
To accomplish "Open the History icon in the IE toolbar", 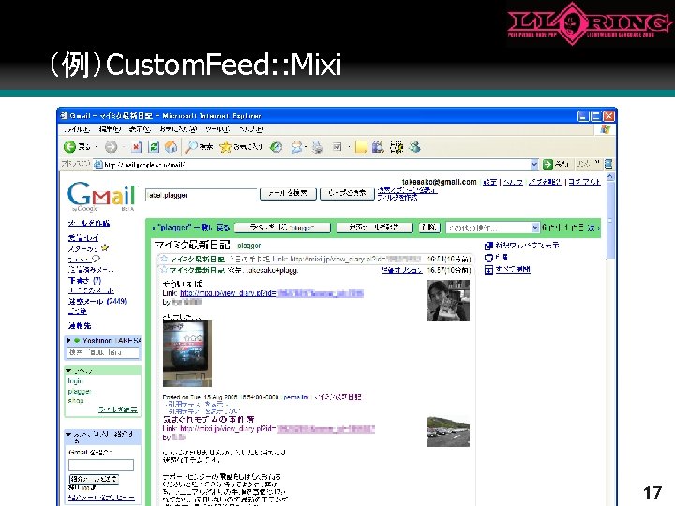I will [x=276, y=147].
